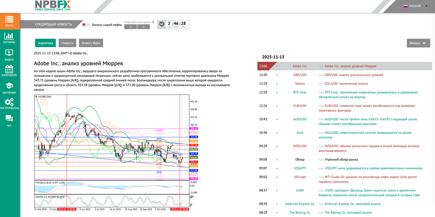Open EUR/USD: снижение пары article
435x217 pixels.
[x=367, y=108]
